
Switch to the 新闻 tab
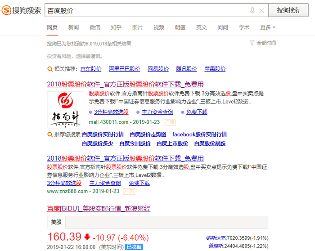click(73, 27)
